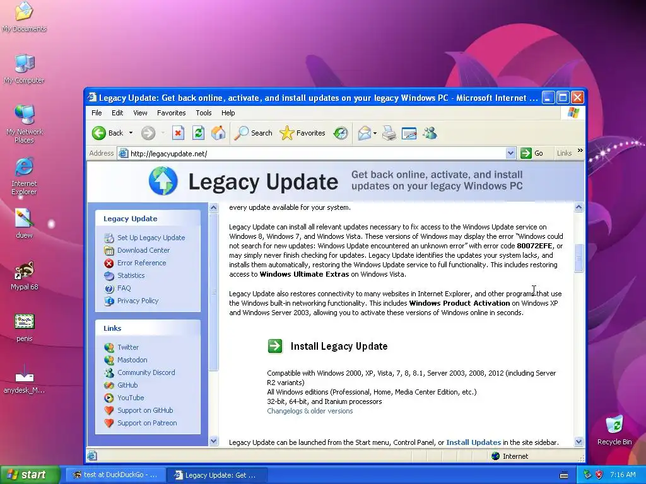Image resolution: width=646 pixels, height=484 pixels.
Task: Open the Back button history dropdown arrow
Action: click(131, 133)
